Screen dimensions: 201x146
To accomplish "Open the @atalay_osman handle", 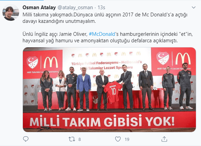I will coord(75,8).
